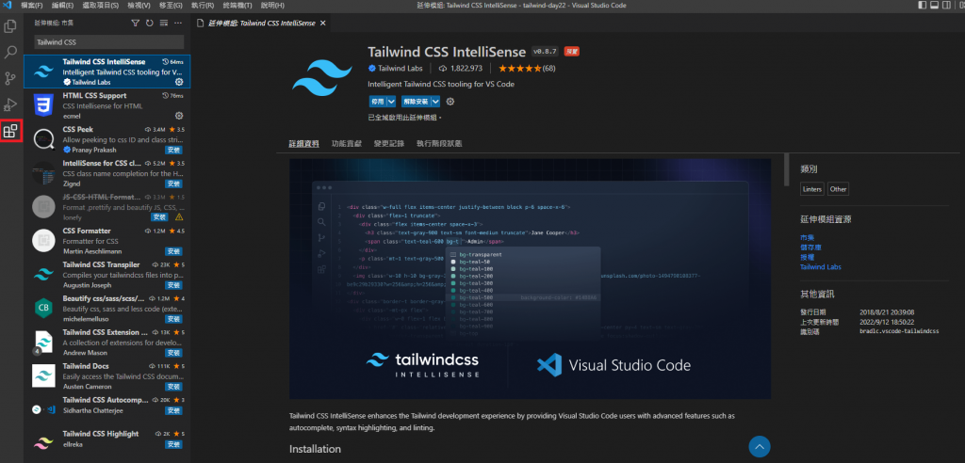Image resolution: width=965 pixels, height=463 pixels.
Task: Install the CSS Peek extension
Action: coord(173,150)
